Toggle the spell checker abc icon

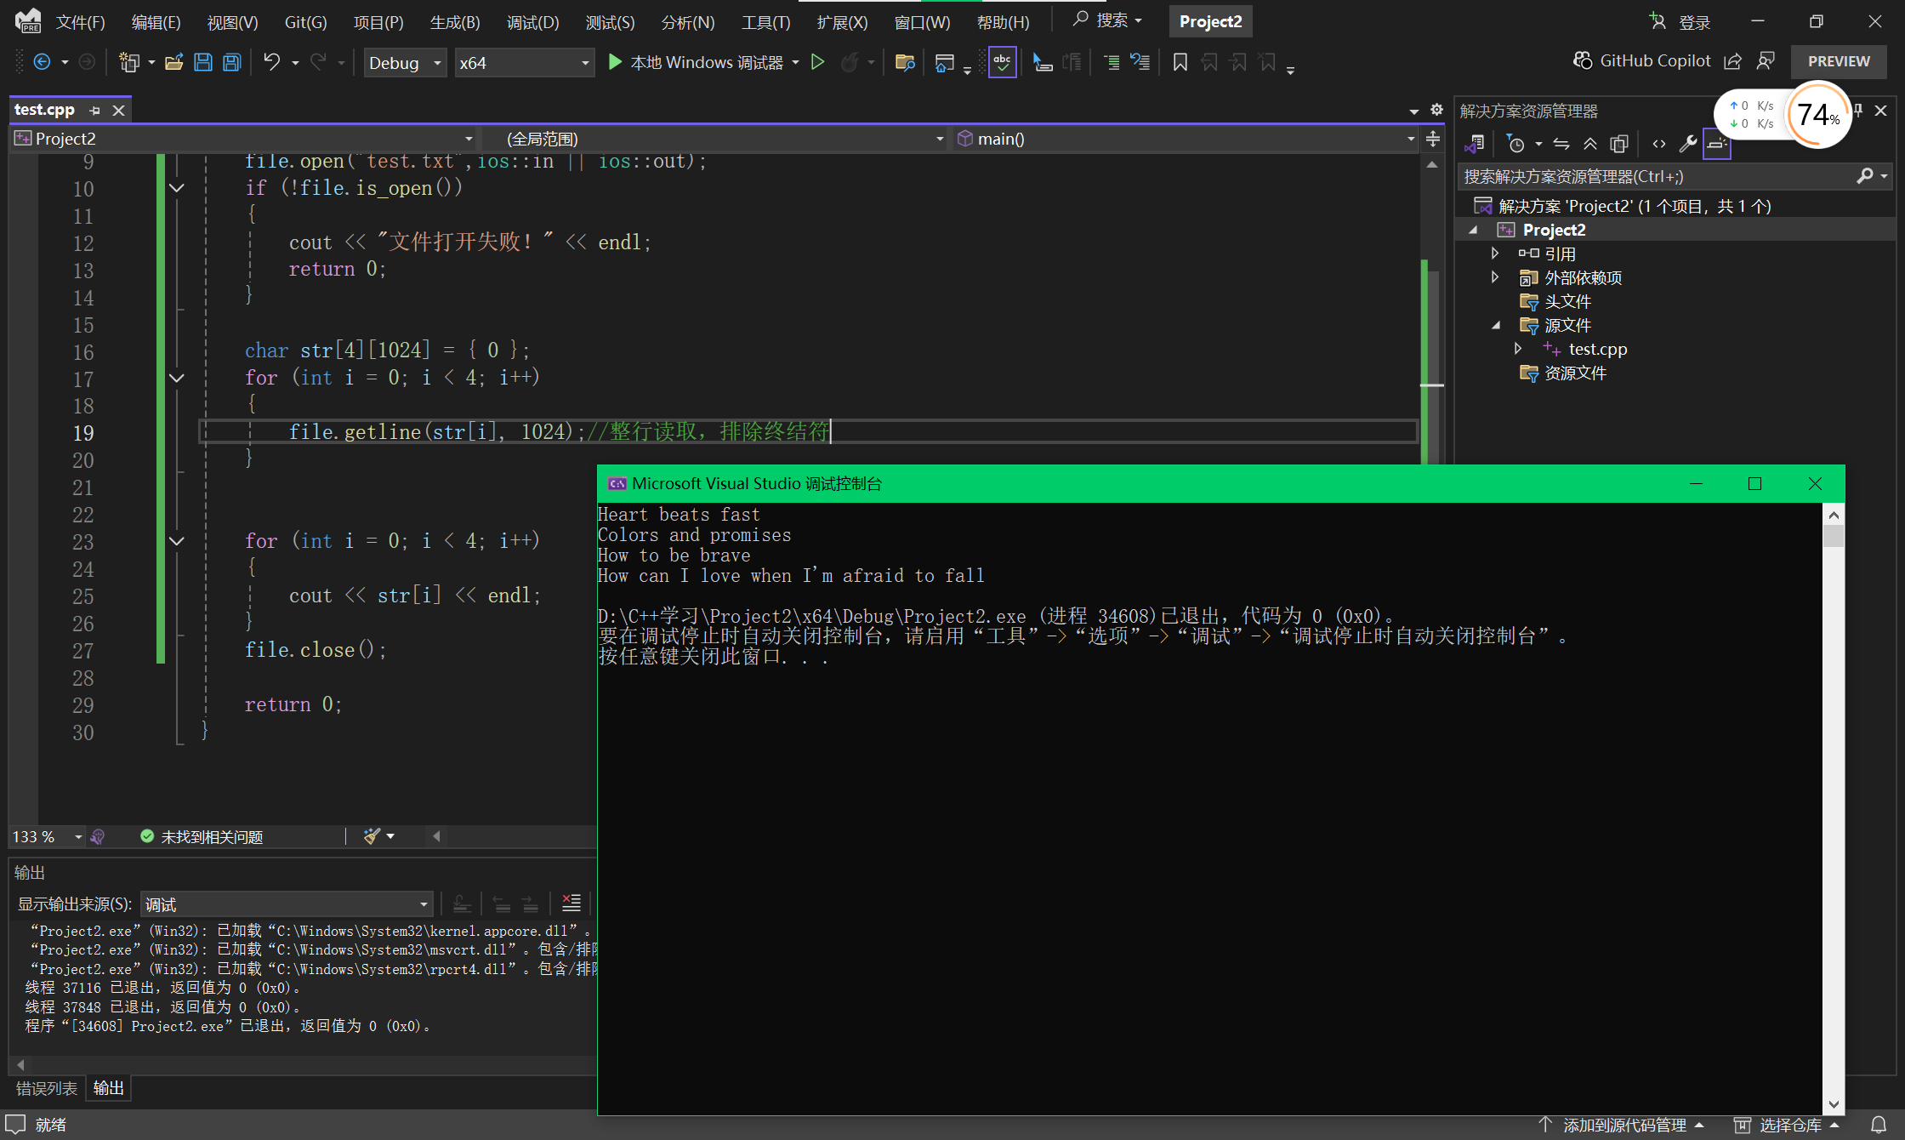(x=1003, y=62)
